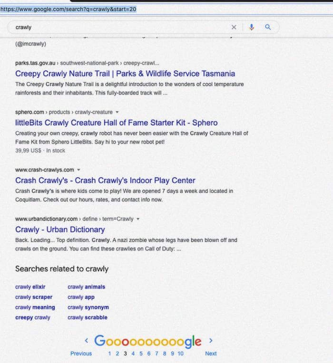Go to results page 5
Image resolution: width=333 pixels, height=363 pixels.
click(141, 353)
